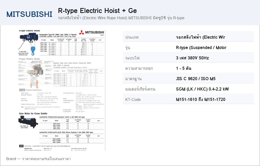260x166 pixels.
Task: Click the blue suspended hoist picture
Action: 29,44
